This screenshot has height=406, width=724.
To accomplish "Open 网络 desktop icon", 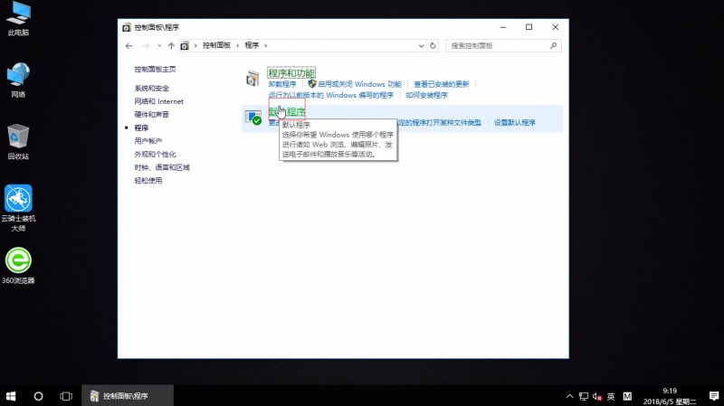I will [x=18, y=80].
